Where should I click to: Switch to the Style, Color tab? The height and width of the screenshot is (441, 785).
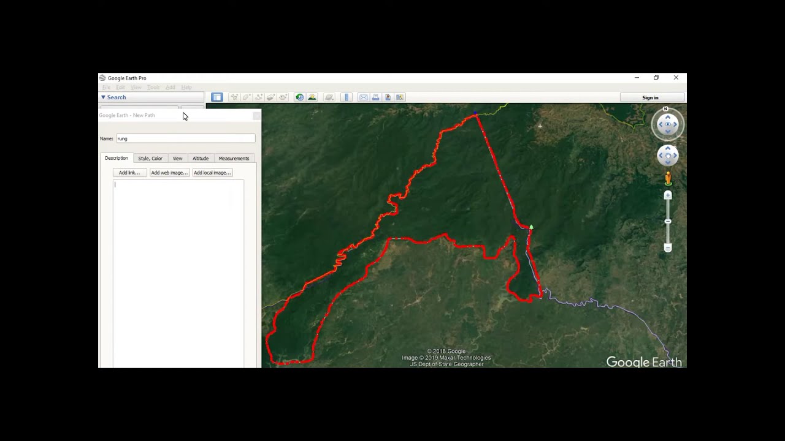(150, 158)
